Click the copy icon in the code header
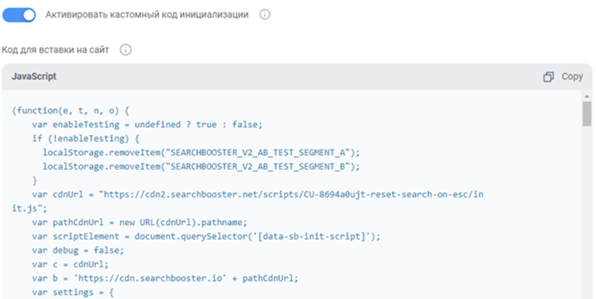The width and height of the screenshot is (596, 299). pos(549,77)
